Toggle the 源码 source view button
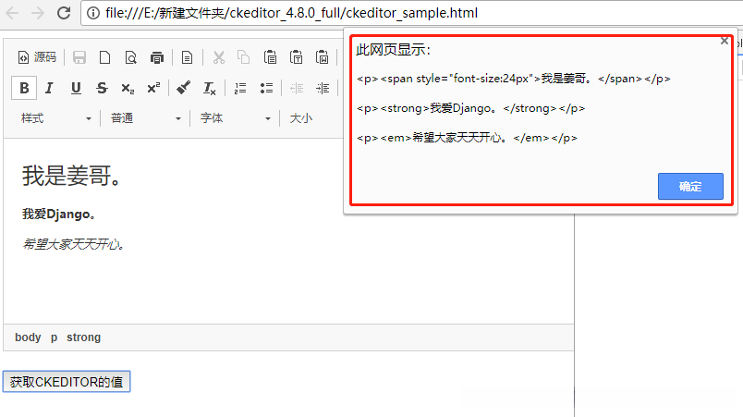This screenshot has height=417, width=743. click(37, 57)
